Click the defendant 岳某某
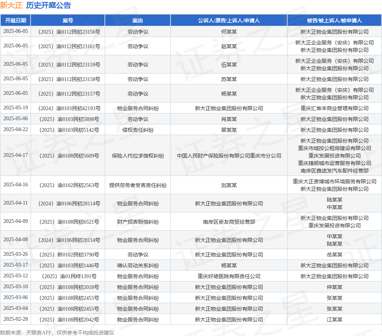Image resolution: width=382 pixels, height=336 pixels. 334,255
